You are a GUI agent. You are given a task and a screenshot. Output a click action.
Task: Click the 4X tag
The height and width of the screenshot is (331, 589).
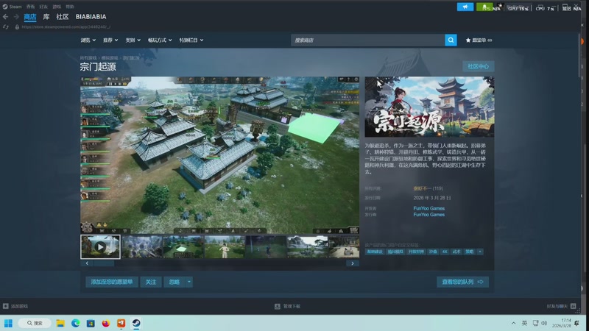445,252
